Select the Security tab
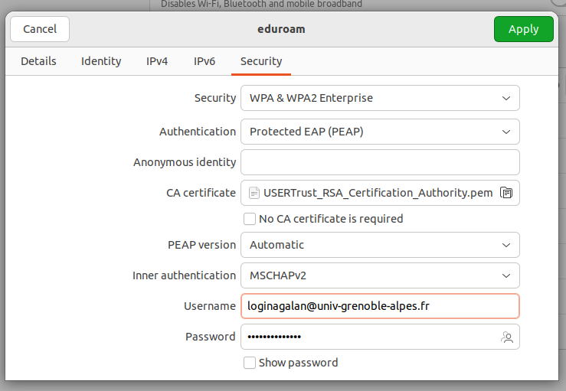The width and height of the screenshot is (566, 391). coord(261,61)
